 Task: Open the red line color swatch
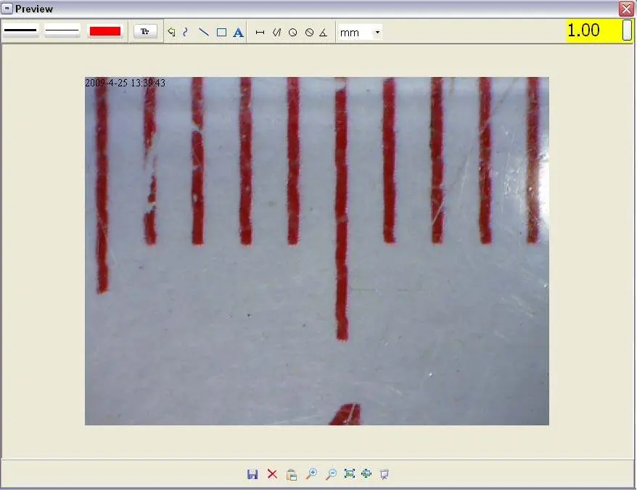tap(104, 31)
